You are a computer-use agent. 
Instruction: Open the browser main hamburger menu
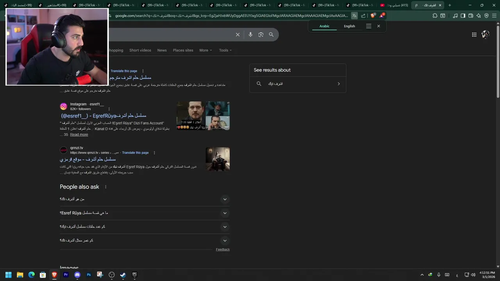tap(494, 16)
